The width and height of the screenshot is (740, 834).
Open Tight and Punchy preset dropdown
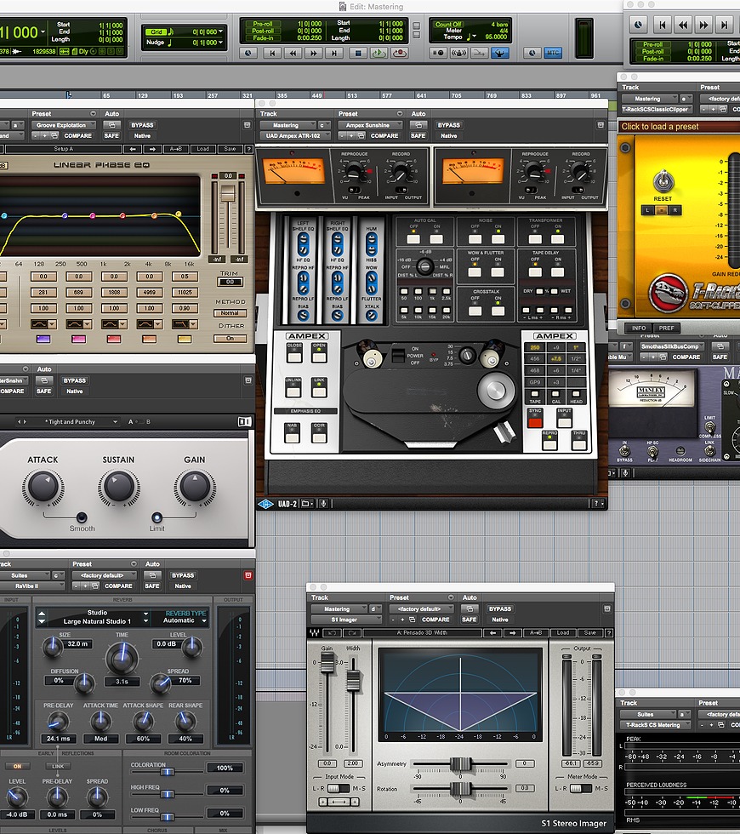(x=82, y=422)
